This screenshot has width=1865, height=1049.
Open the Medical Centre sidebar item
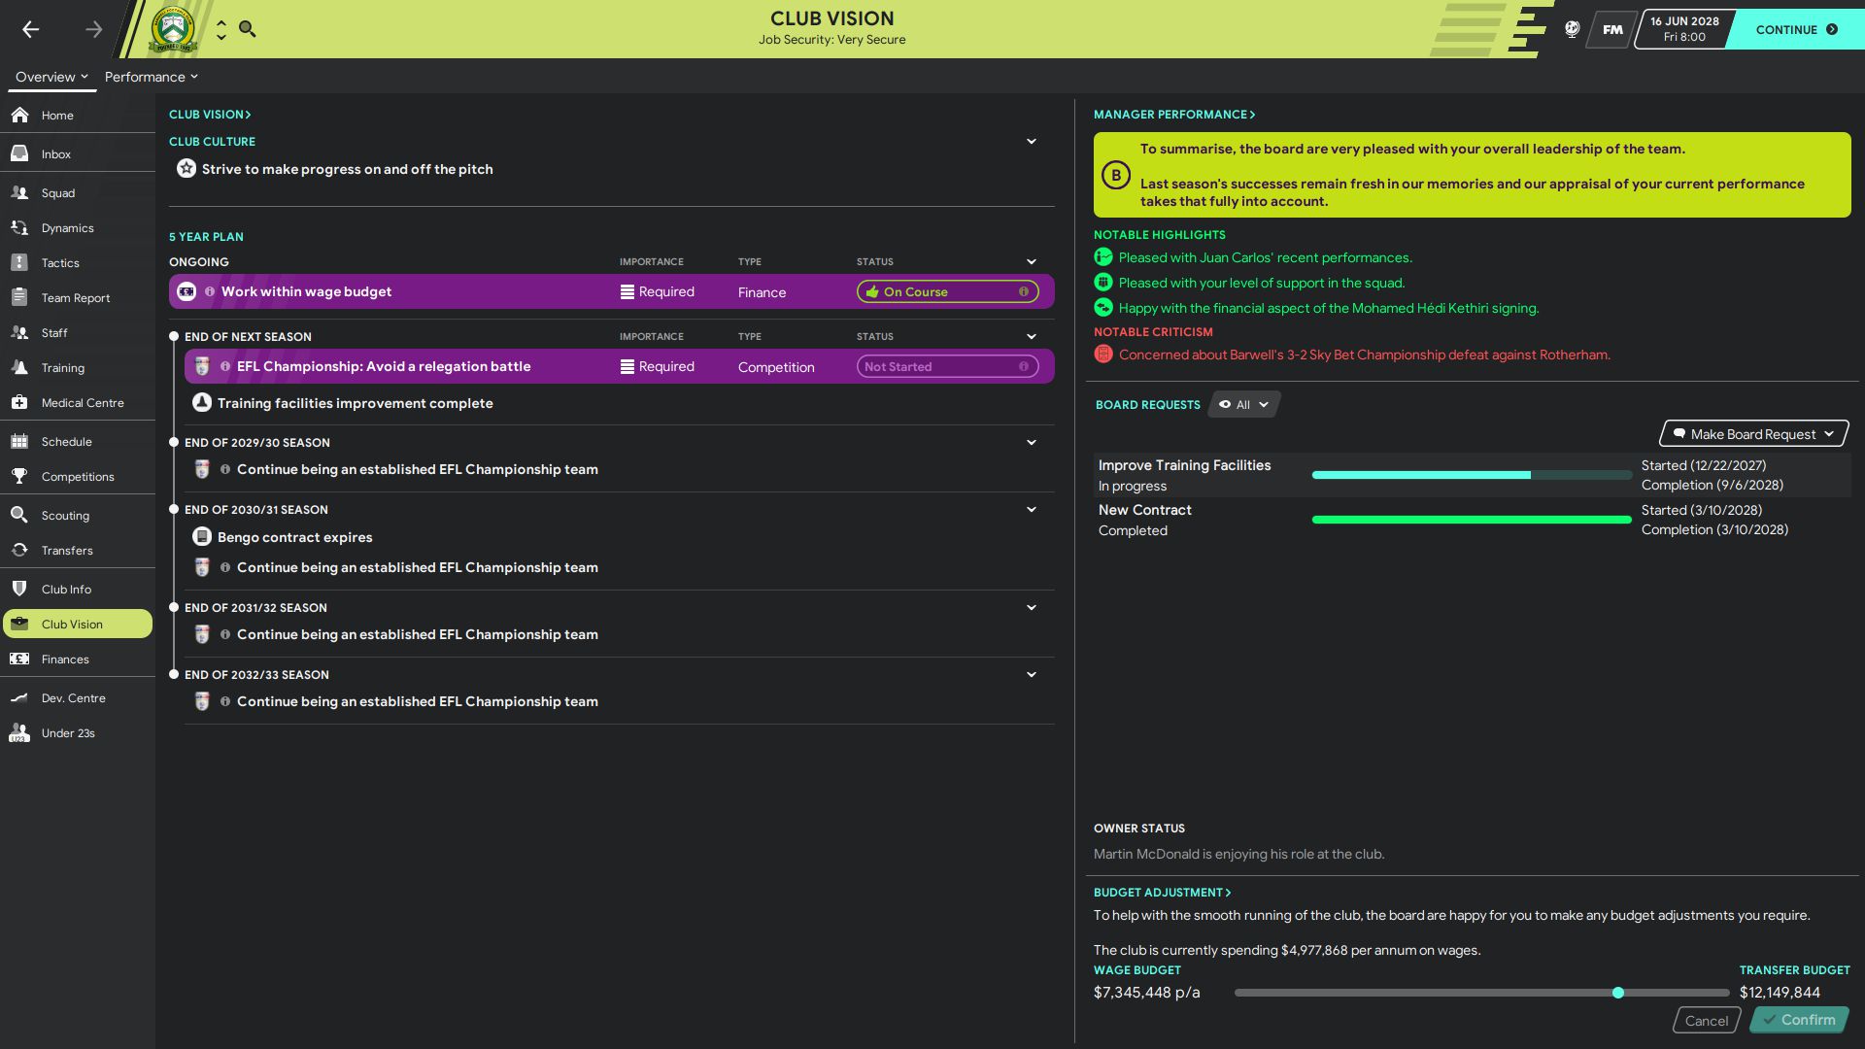click(x=78, y=402)
